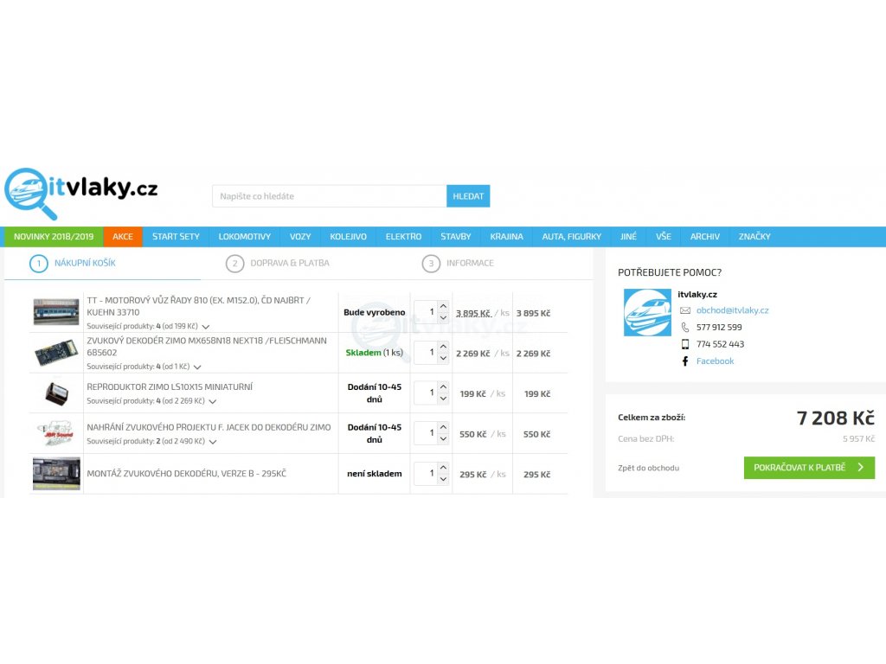Click the Facebook text link

coord(715,361)
